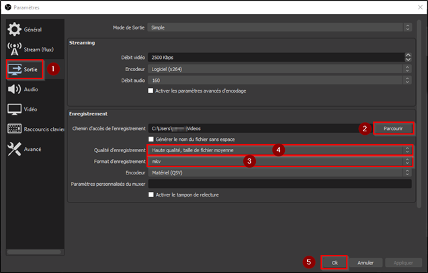Viewport: 428px width, 273px height.
Task: Toggle 'Générer le nom du fichier sans espace'
Action: tap(151, 139)
